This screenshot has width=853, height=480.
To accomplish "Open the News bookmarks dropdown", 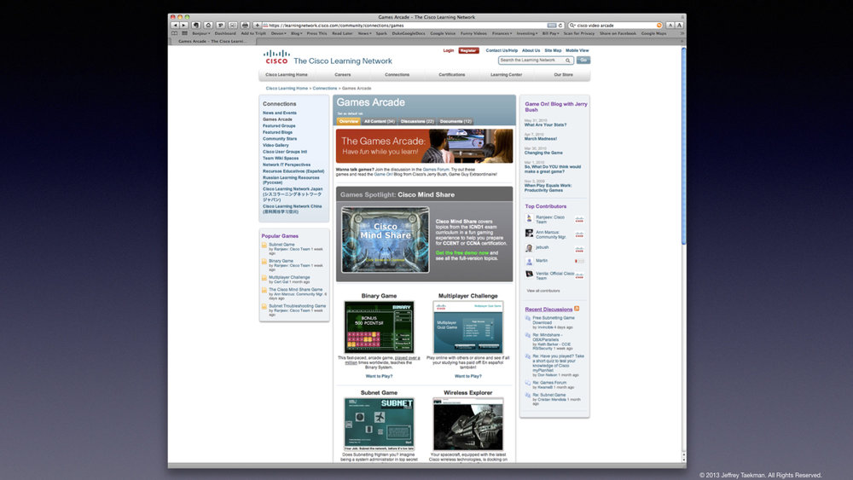I will 364,33.
